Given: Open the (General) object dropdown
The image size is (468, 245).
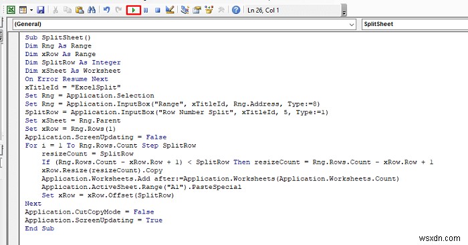Looking at the screenshot, I should [184, 24].
